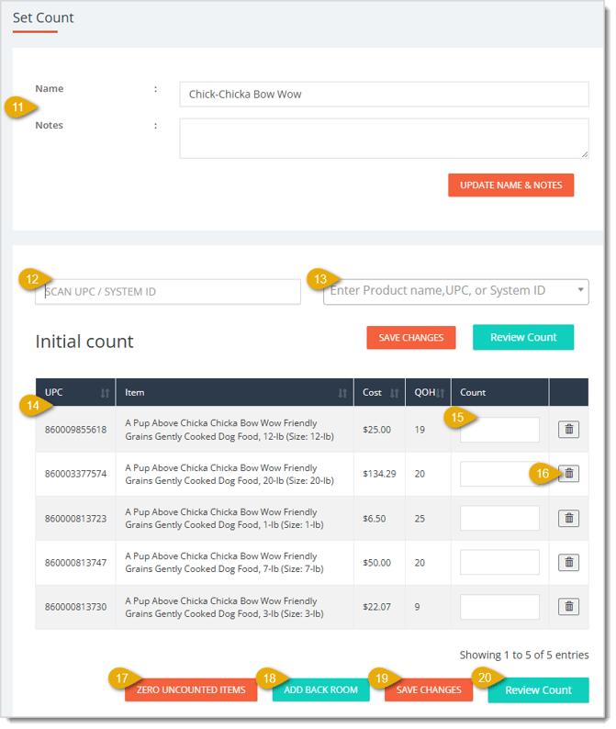Click UPDATE NAME & NOTES button
This screenshot has width=616, height=729.
510,185
